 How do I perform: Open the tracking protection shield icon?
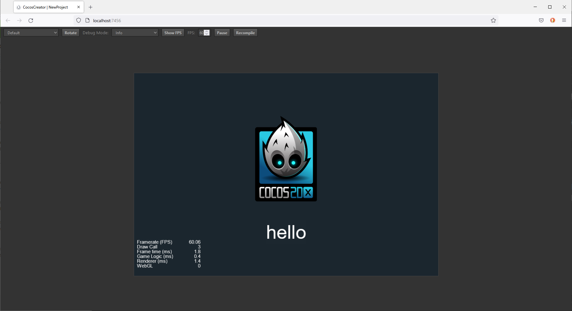[x=79, y=21]
